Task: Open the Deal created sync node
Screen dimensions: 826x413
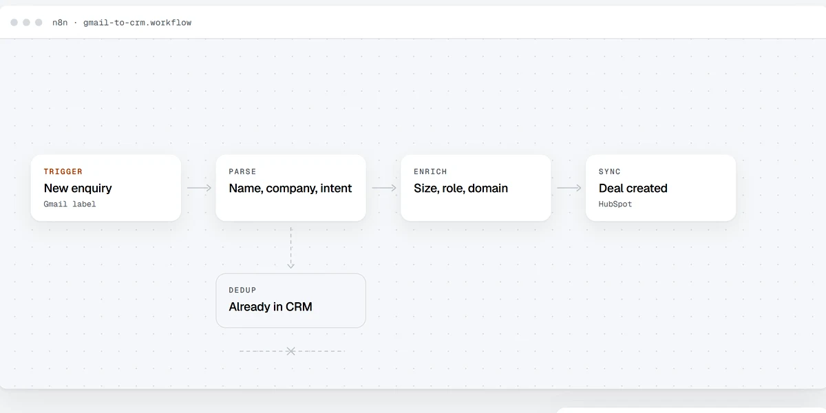Action: (661, 188)
